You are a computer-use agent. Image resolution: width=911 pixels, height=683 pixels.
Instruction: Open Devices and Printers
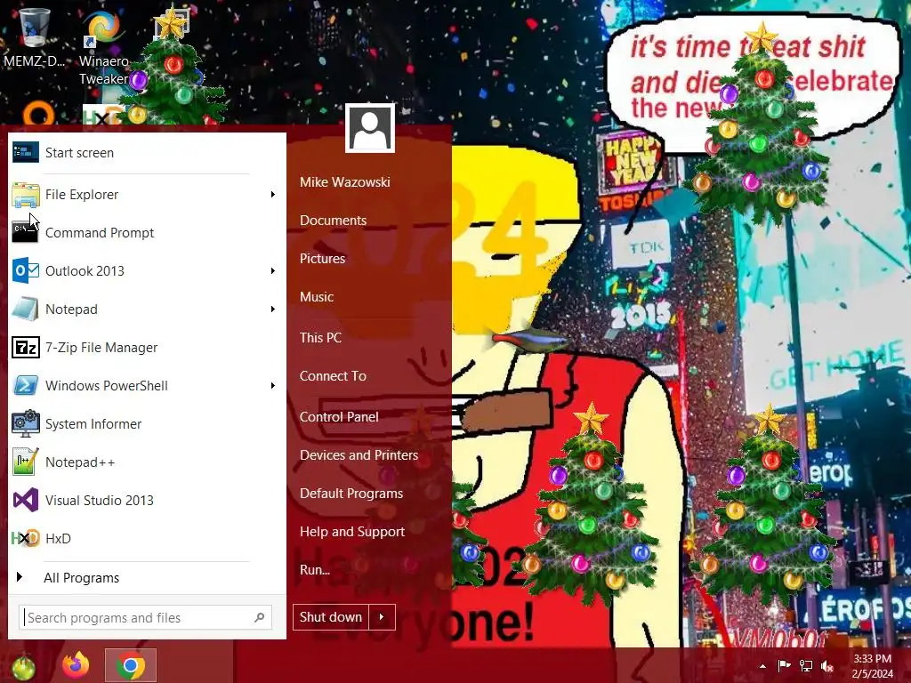pos(359,454)
